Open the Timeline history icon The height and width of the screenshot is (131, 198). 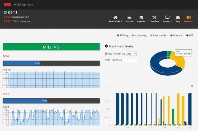(154, 17)
